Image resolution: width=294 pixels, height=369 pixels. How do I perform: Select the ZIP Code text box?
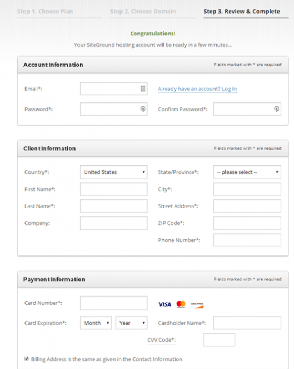(247, 223)
